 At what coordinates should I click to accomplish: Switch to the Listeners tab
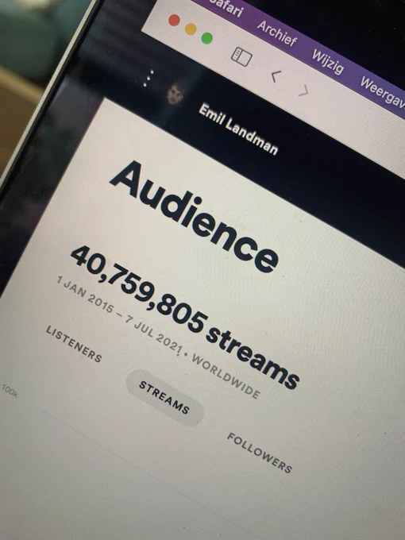click(x=74, y=344)
